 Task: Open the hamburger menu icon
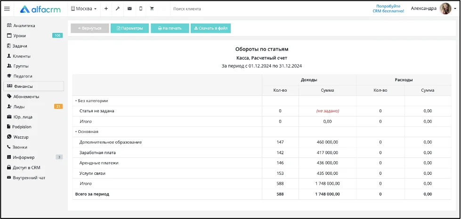[7, 9]
